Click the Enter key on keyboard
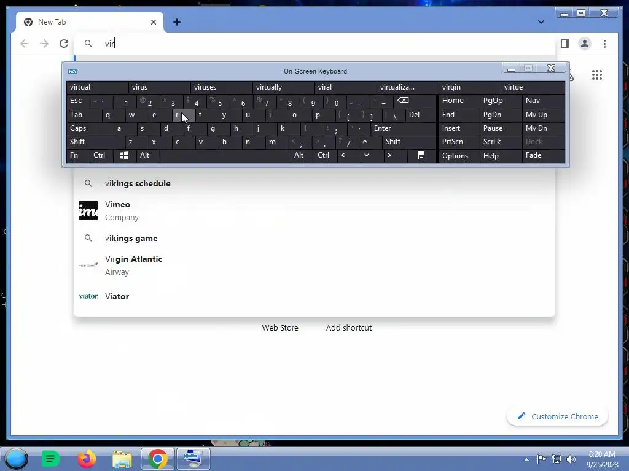This screenshot has height=471, width=629. click(x=403, y=129)
